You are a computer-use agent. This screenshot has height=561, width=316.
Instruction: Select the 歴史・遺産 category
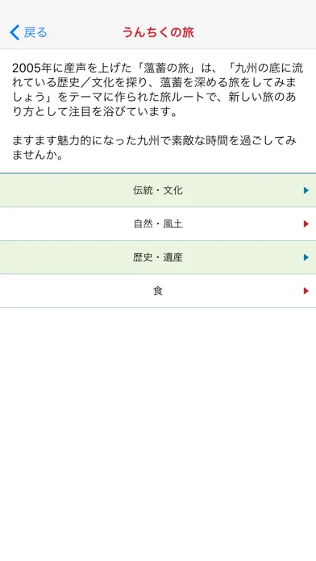coord(158,257)
